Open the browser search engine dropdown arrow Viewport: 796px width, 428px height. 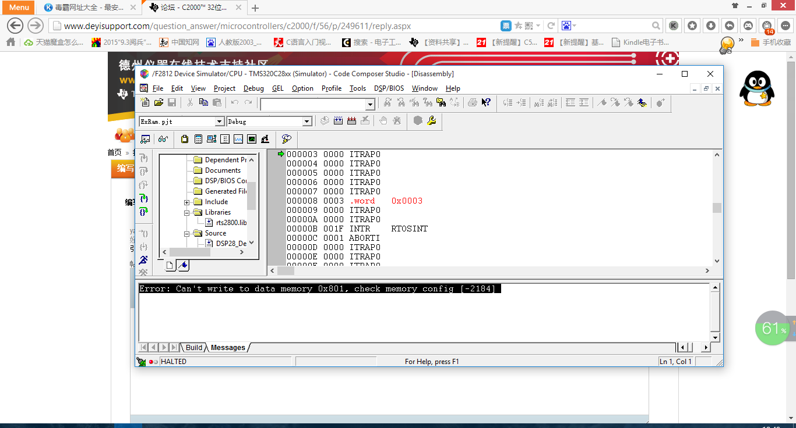pyautogui.click(x=575, y=26)
